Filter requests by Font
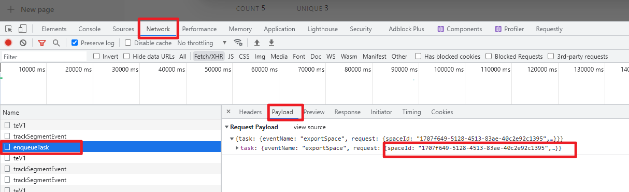 point(299,57)
